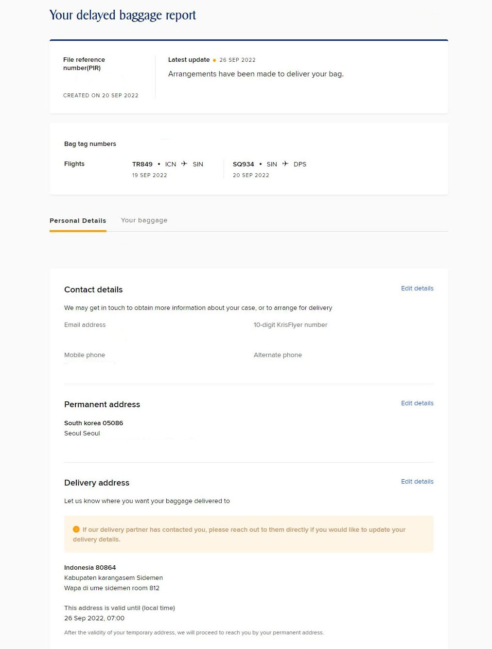Click the validity date 26 Sep 2022

coord(94,618)
